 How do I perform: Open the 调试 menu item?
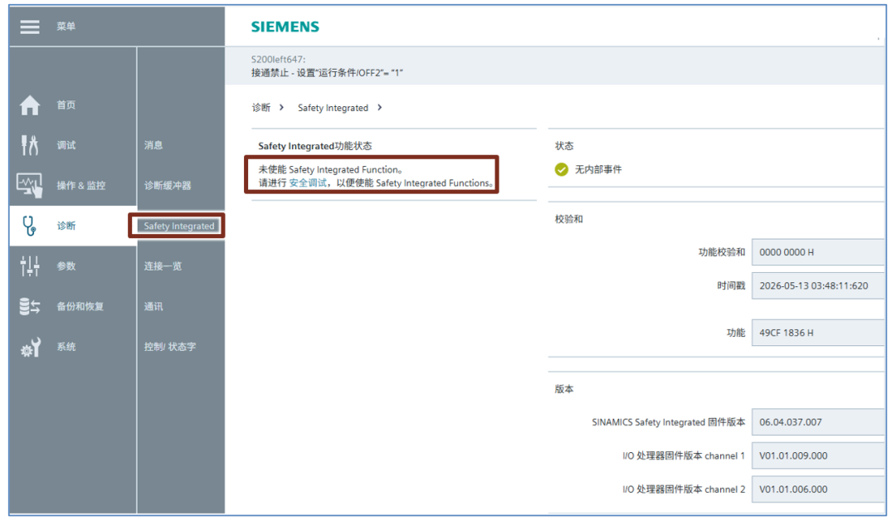point(66,145)
